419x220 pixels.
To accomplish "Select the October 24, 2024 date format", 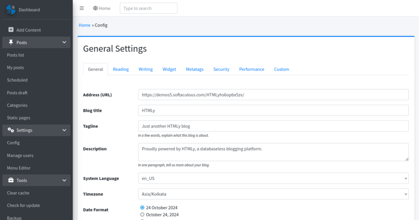I will click(142, 214).
